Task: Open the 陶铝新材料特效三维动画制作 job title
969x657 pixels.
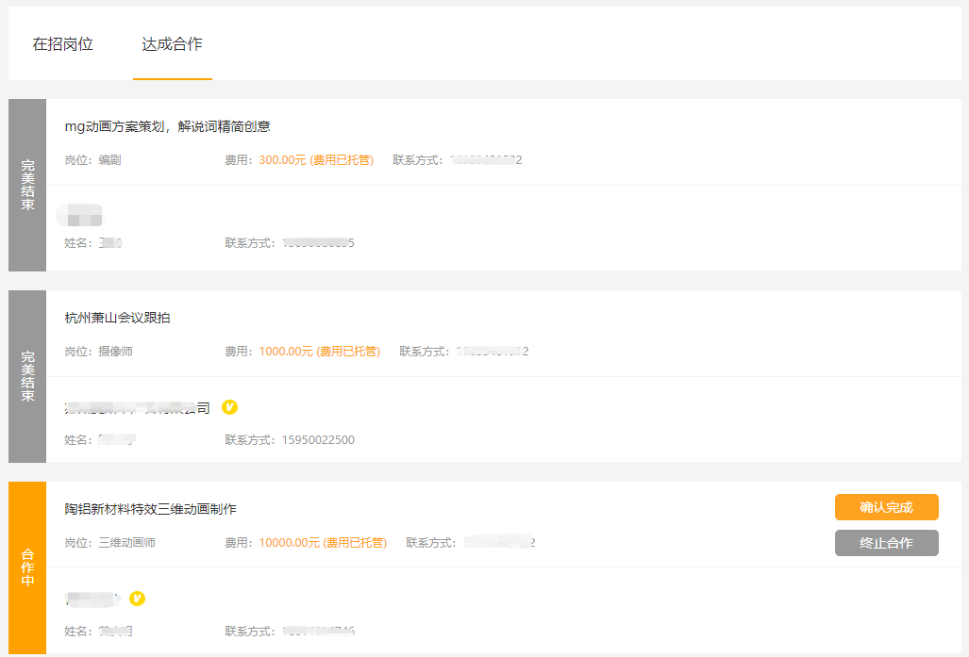Action: [x=151, y=509]
